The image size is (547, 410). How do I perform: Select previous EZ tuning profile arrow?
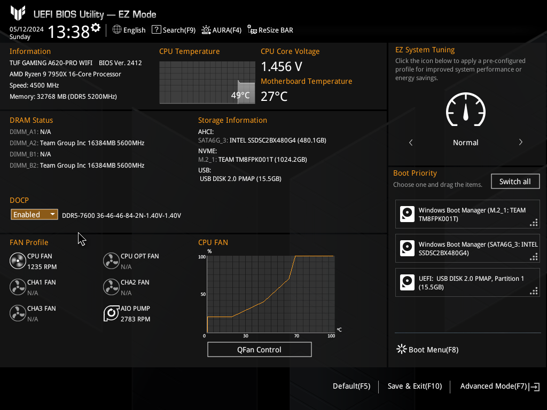411,142
